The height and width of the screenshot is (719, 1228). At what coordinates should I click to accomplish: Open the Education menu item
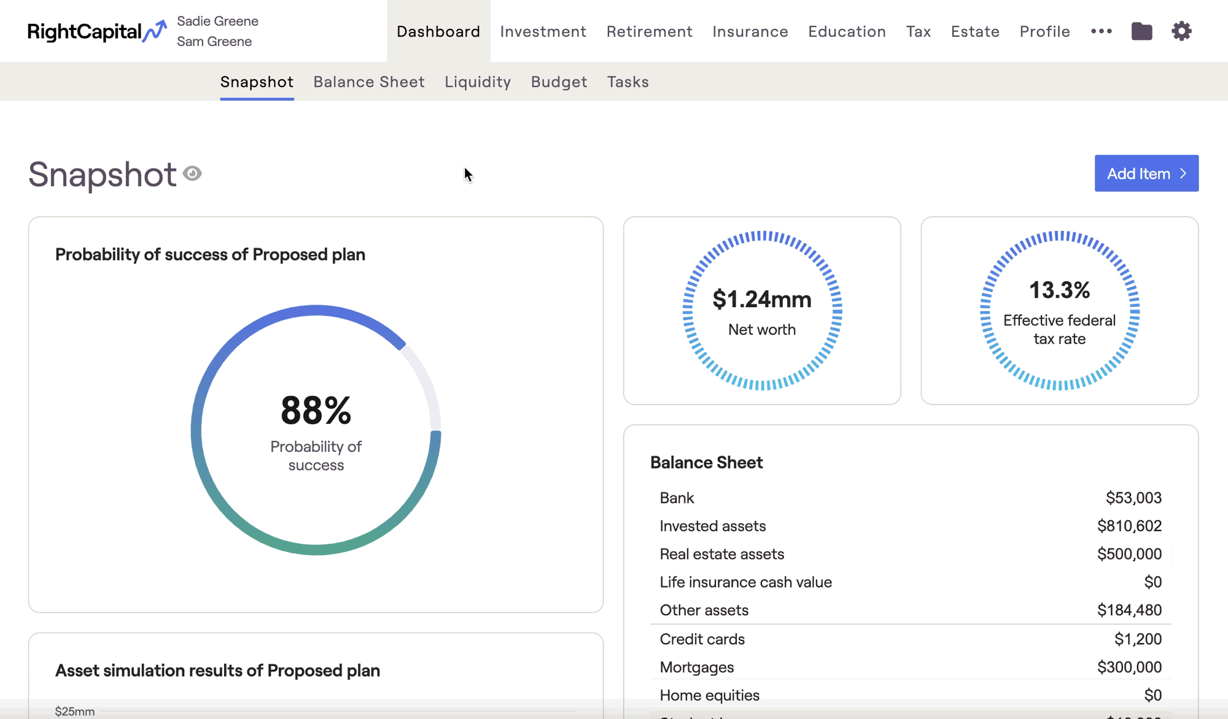(x=847, y=31)
